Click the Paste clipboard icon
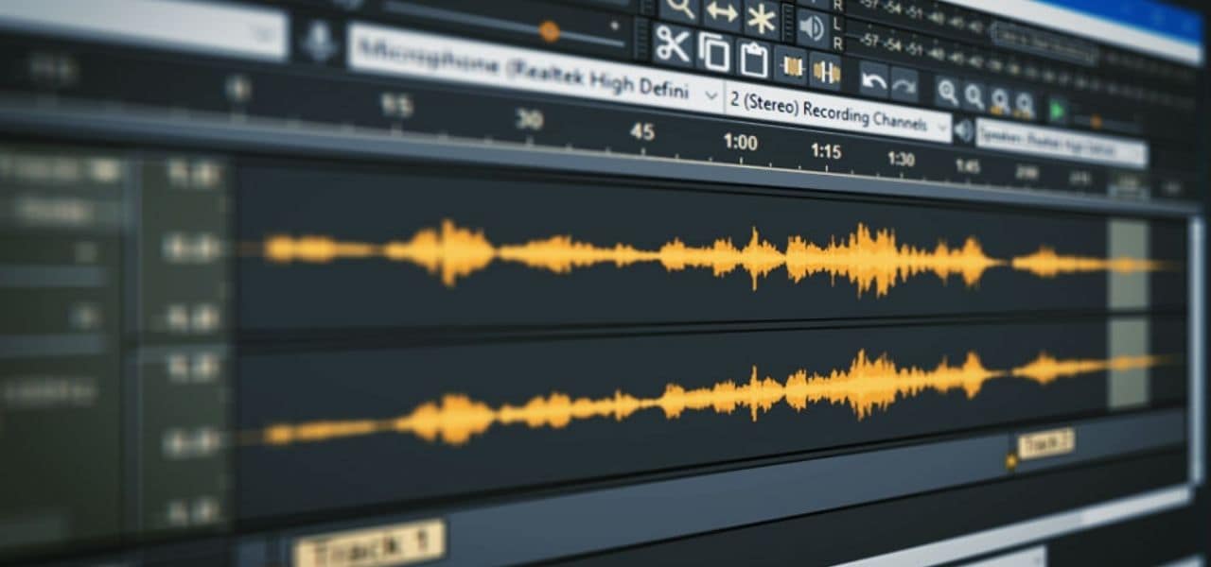 click(x=754, y=59)
